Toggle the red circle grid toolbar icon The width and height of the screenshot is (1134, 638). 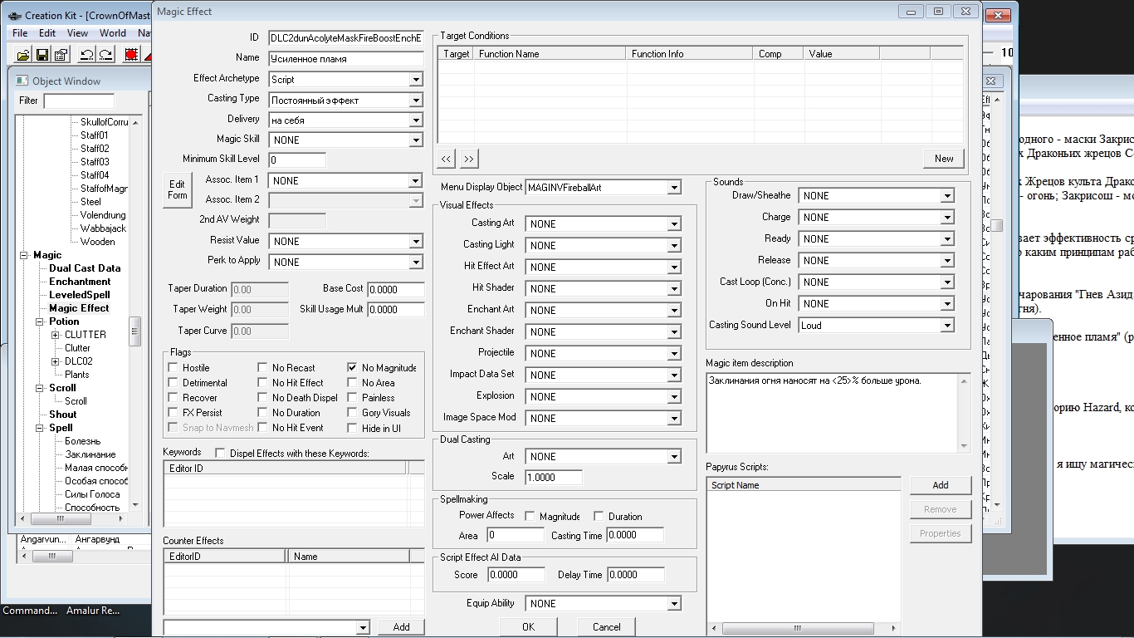131,55
